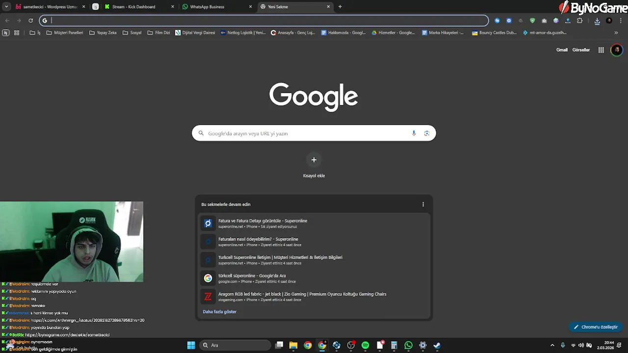Open Calculator from taskbar
628x353 pixels.
pos(394,345)
